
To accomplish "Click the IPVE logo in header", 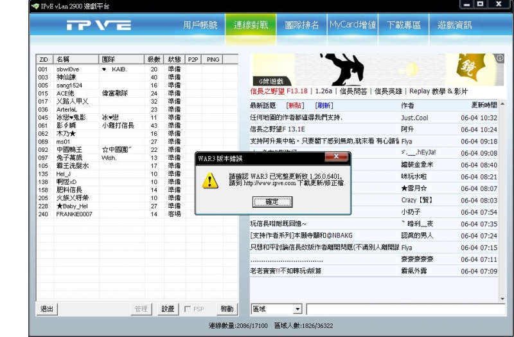I will pos(99,25).
